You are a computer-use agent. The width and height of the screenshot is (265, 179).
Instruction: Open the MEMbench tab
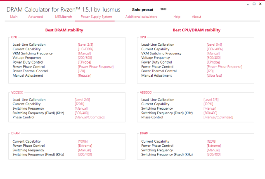(x=64, y=17)
